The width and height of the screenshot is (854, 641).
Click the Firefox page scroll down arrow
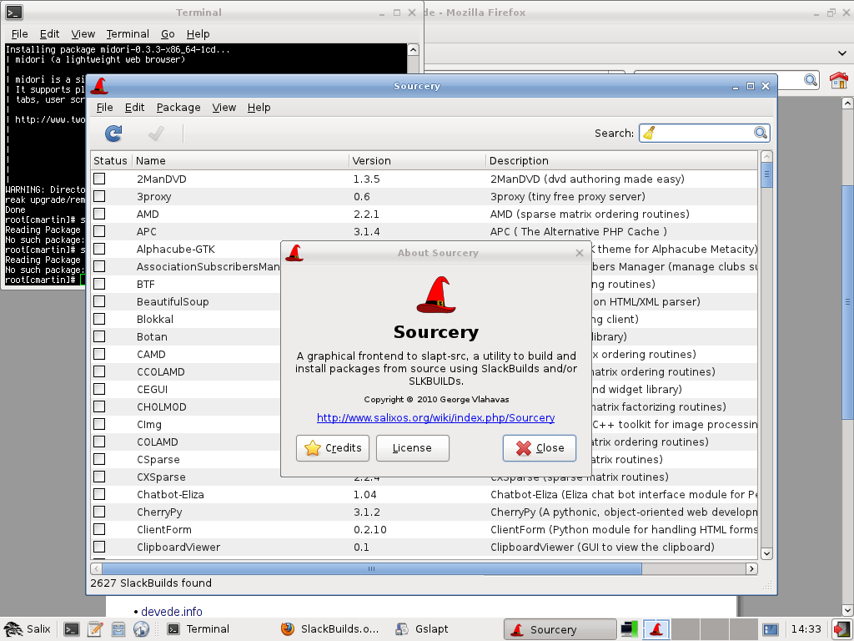[x=847, y=610]
